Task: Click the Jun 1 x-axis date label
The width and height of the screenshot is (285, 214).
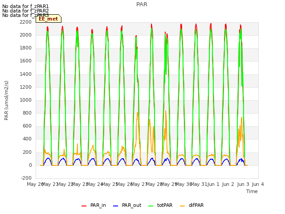Action: tap(213, 184)
